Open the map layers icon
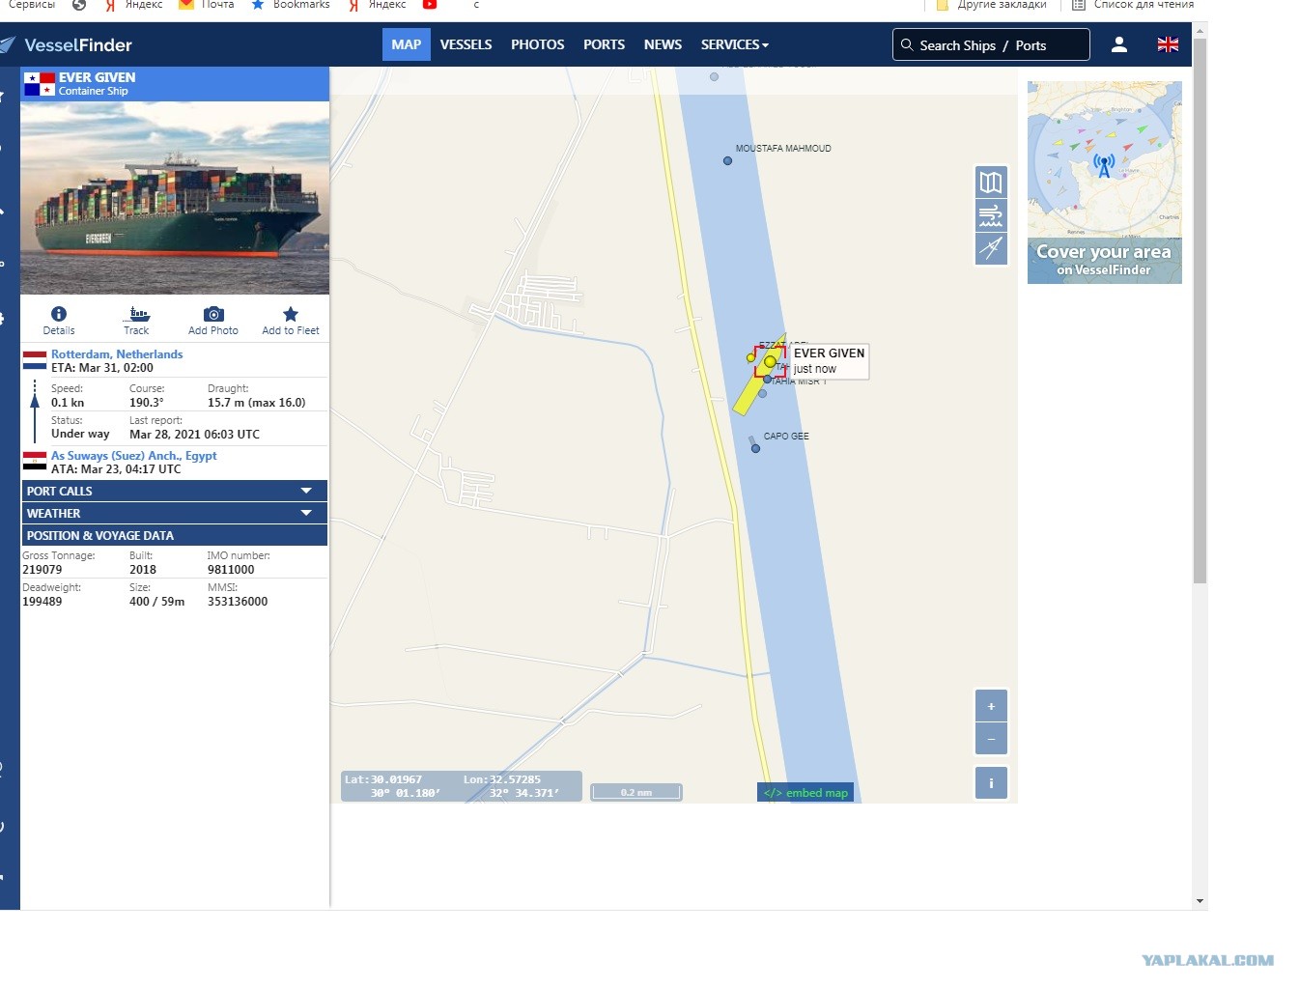This screenshot has width=1299, height=989. click(x=991, y=183)
